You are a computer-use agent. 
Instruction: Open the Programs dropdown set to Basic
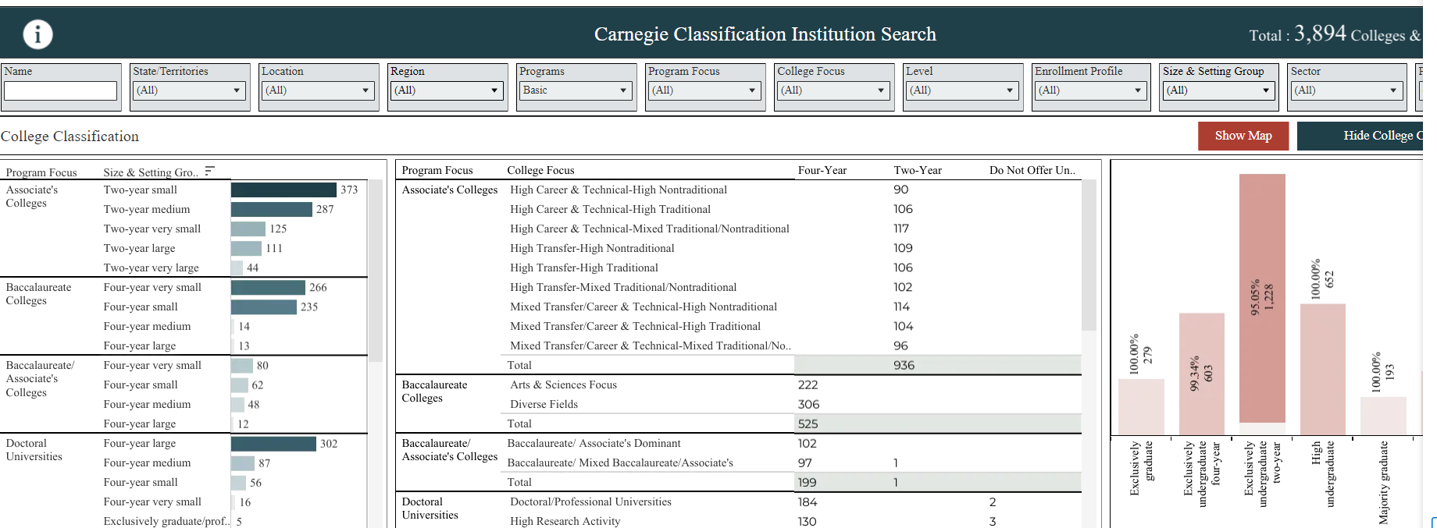click(x=576, y=90)
